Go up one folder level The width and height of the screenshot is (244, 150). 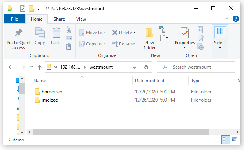(40, 67)
